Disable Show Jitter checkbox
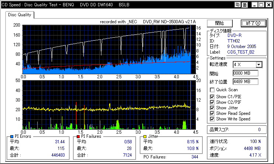This screenshot has height=164, width=274. pos(212,108)
